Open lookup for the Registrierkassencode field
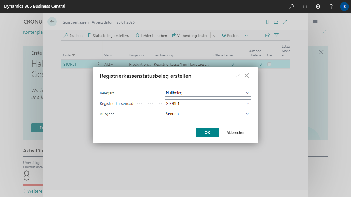The width and height of the screenshot is (351, 197). pyautogui.click(x=247, y=103)
